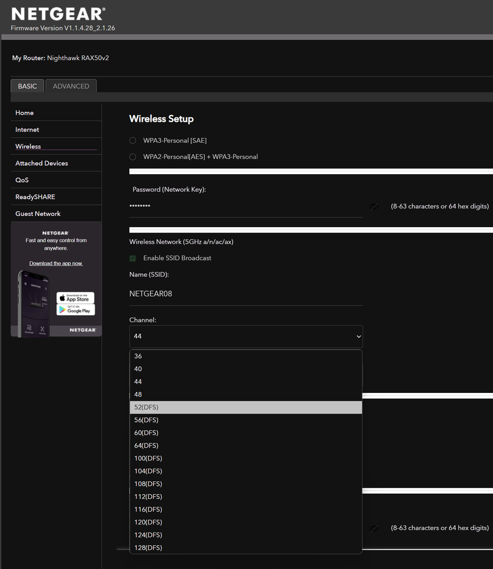Open Home in the sidebar
Image resolution: width=493 pixels, height=569 pixels.
click(56, 113)
